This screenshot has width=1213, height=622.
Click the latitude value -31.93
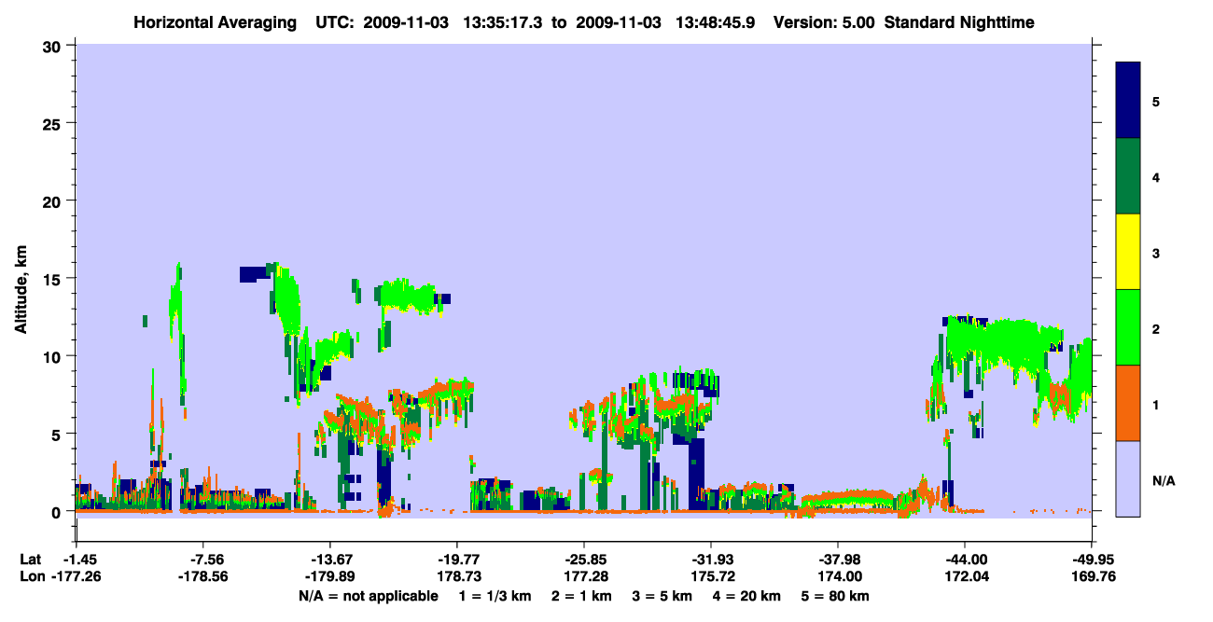(x=711, y=560)
